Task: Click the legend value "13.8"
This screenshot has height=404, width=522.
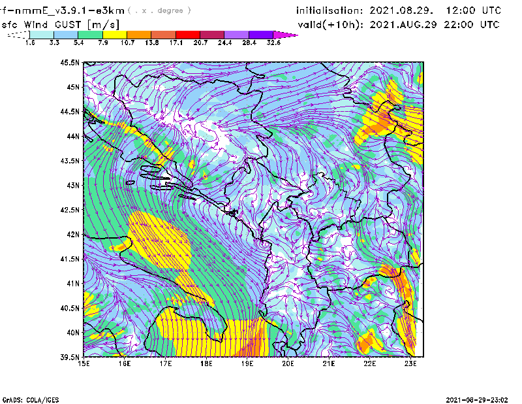Action: pos(152,42)
